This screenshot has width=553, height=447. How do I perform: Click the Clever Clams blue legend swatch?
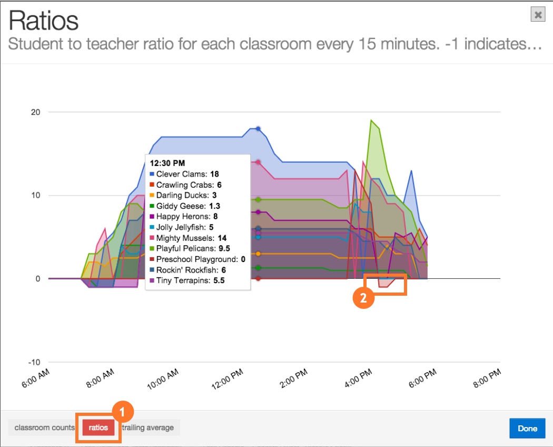(152, 174)
